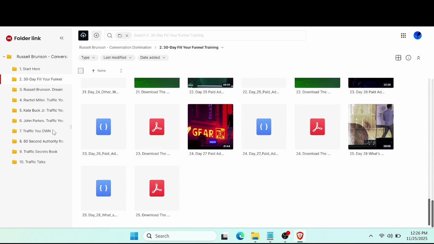Click the volume speaker tray icon

(x=390, y=236)
